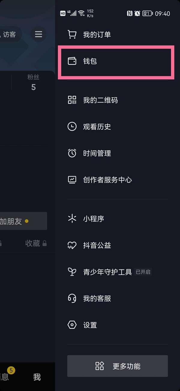Open 观看历史 menu item
180x391 pixels.
(x=97, y=127)
